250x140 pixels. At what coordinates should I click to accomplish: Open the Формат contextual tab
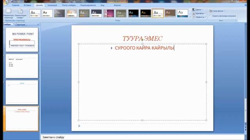[x=117, y=5]
